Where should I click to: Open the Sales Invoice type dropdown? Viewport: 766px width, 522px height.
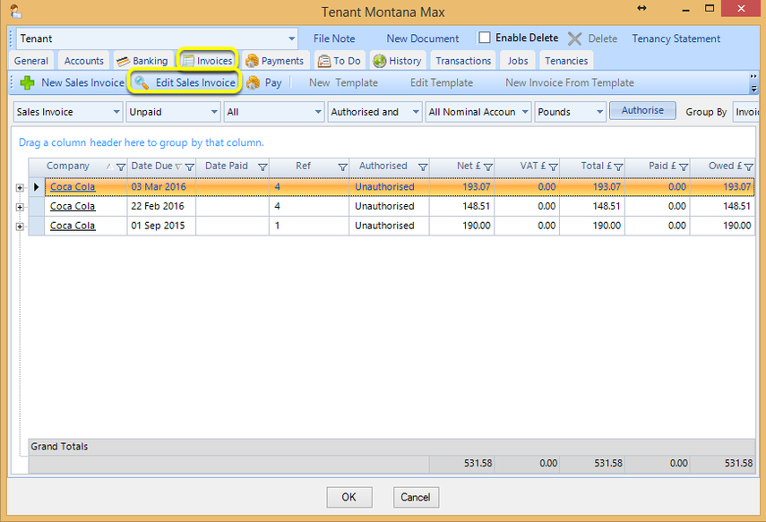(67, 112)
